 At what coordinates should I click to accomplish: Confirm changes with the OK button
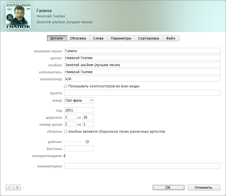[x=168, y=187]
